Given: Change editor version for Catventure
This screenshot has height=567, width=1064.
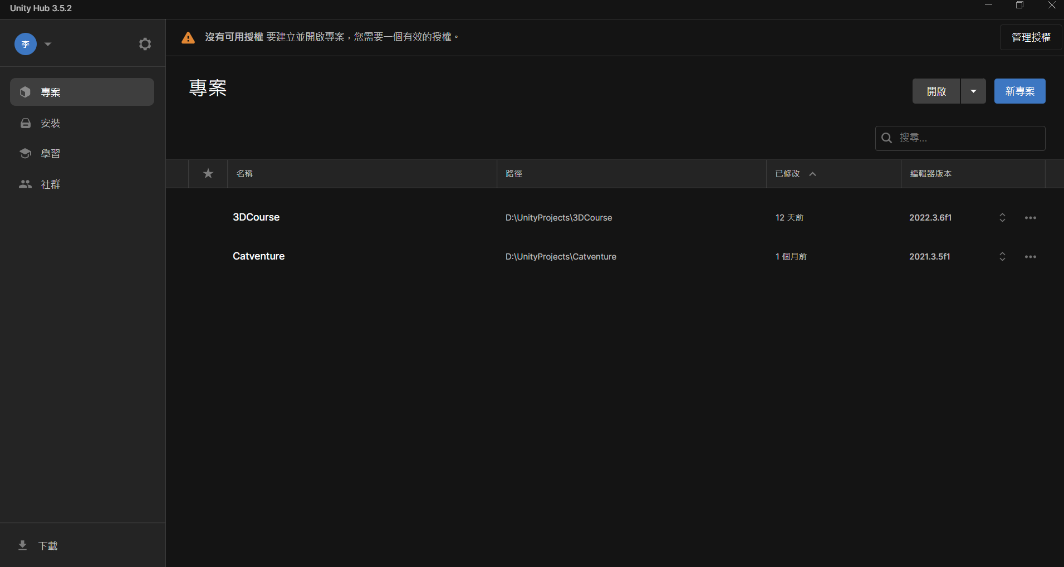Looking at the screenshot, I should click(1002, 257).
